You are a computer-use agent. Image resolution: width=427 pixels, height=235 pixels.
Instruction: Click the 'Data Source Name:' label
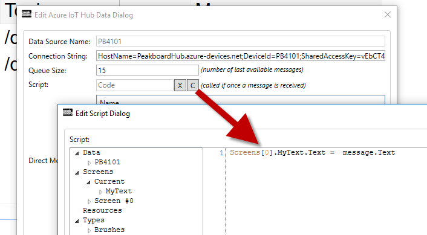59,42
